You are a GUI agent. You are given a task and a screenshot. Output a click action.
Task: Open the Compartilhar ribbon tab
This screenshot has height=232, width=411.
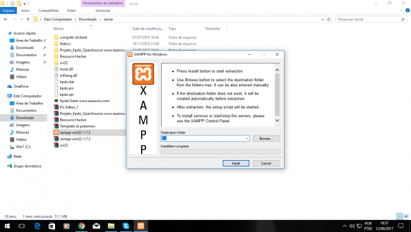(x=49, y=11)
